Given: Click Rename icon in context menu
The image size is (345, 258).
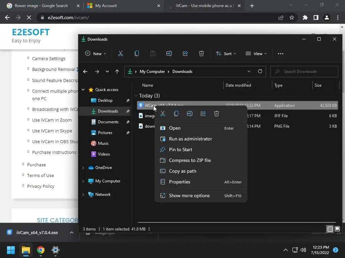Looking at the screenshot, I should pos(189,114).
